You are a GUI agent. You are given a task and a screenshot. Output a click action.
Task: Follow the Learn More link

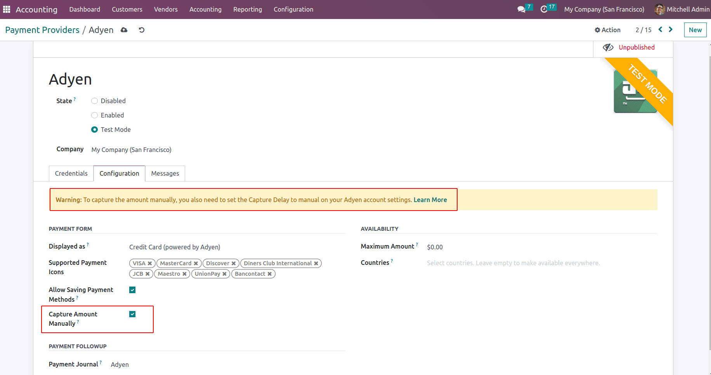[430, 200]
